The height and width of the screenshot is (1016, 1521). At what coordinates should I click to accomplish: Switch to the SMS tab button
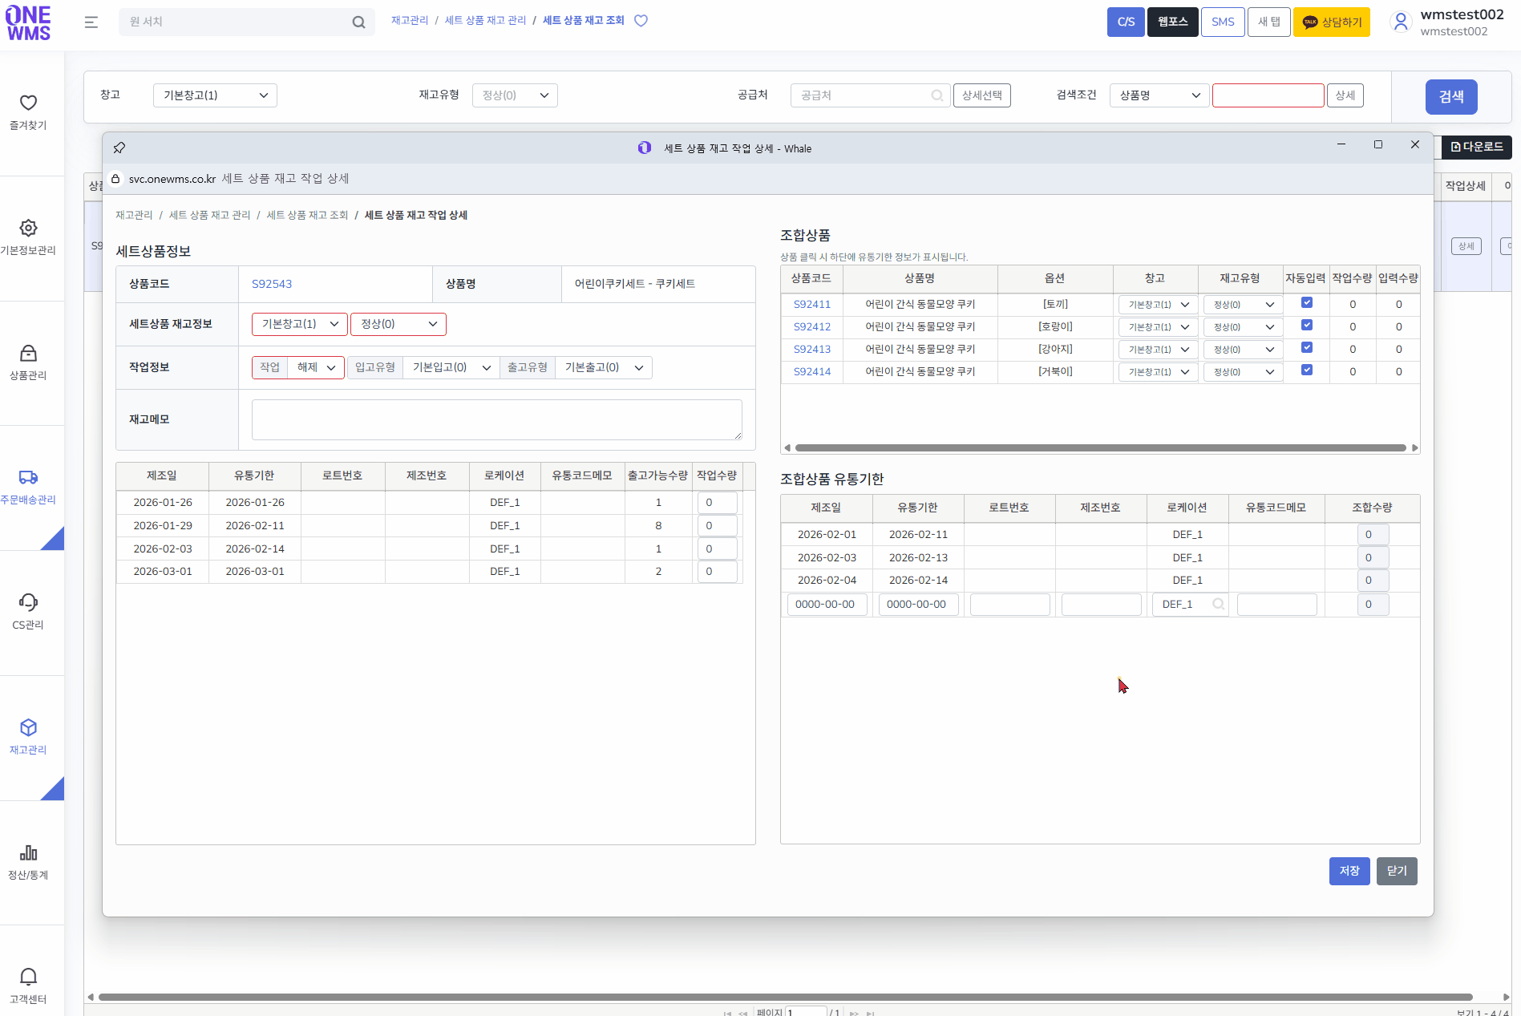pyautogui.click(x=1222, y=22)
